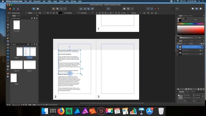Select the Artistic Text tool

coord(8,63)
